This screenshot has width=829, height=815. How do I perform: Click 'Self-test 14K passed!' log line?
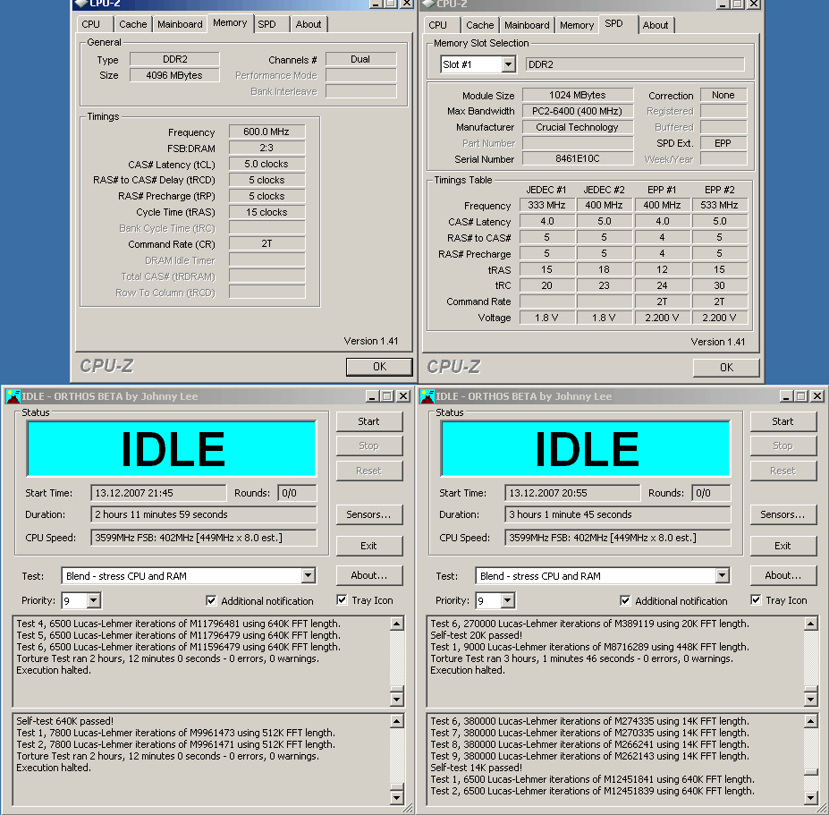pyautogui.click(x=477, y=768)
